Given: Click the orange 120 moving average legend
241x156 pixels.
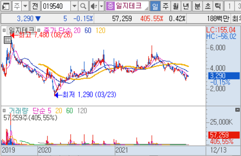Looking at the screenshot, I should click(100, 31).
